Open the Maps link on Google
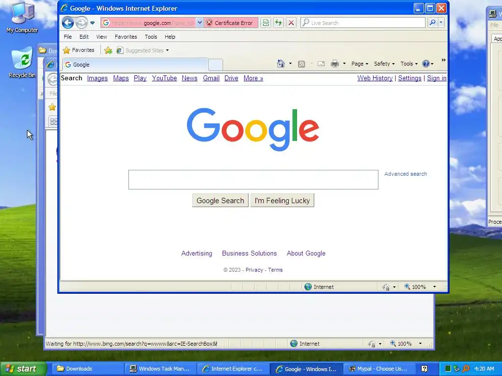This screenshot has height=376, width=502. pyautogui.click(x=121, y=78)
